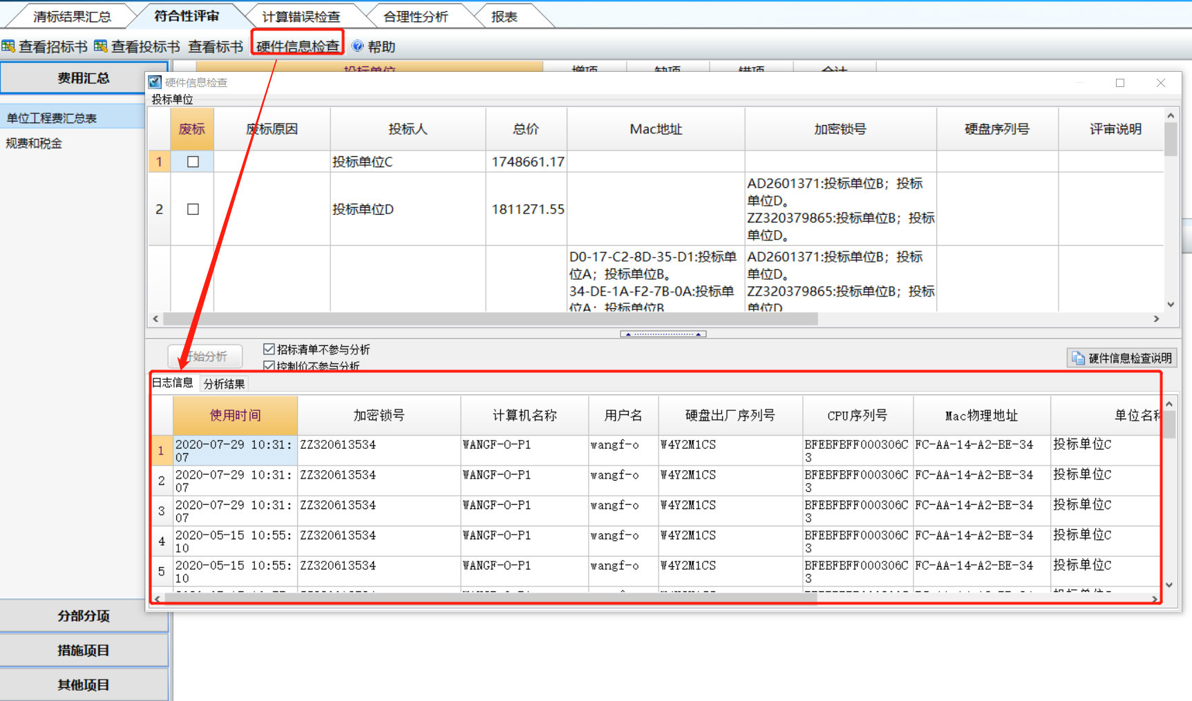Click the 硬件信息检查 dialog title icon
The image size is (1192, 701).
point(155,82)
